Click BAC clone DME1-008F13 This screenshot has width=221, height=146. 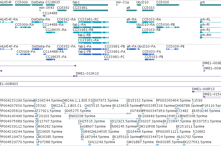click(x=203, y=89)
